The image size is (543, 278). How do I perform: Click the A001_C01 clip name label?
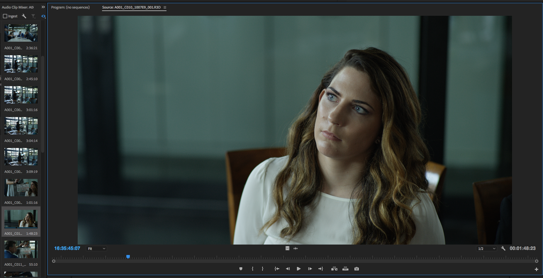[13, 234]
